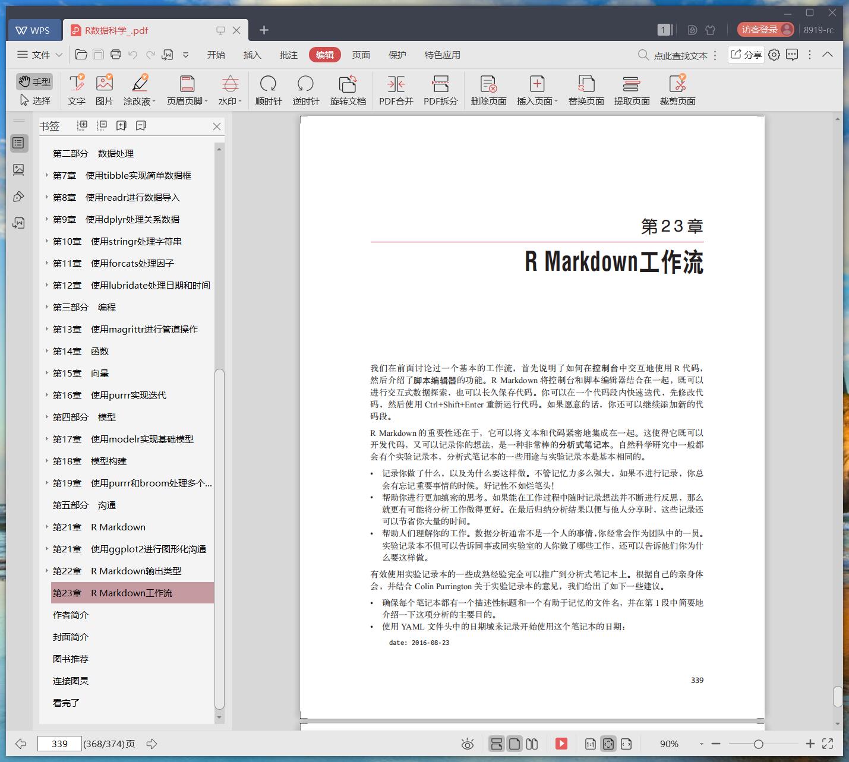The height and width of the screenshot is (762, 849).
Task: Open the bookmarks panel icon in sidebar
Action: coord(18,143)
